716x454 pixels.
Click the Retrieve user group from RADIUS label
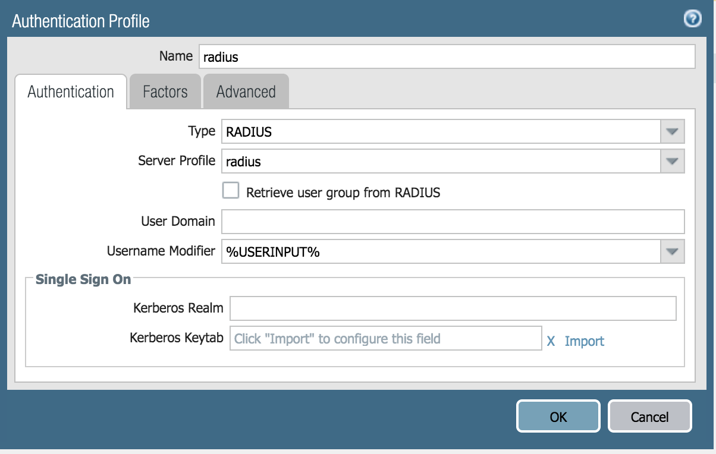[343, 192]
